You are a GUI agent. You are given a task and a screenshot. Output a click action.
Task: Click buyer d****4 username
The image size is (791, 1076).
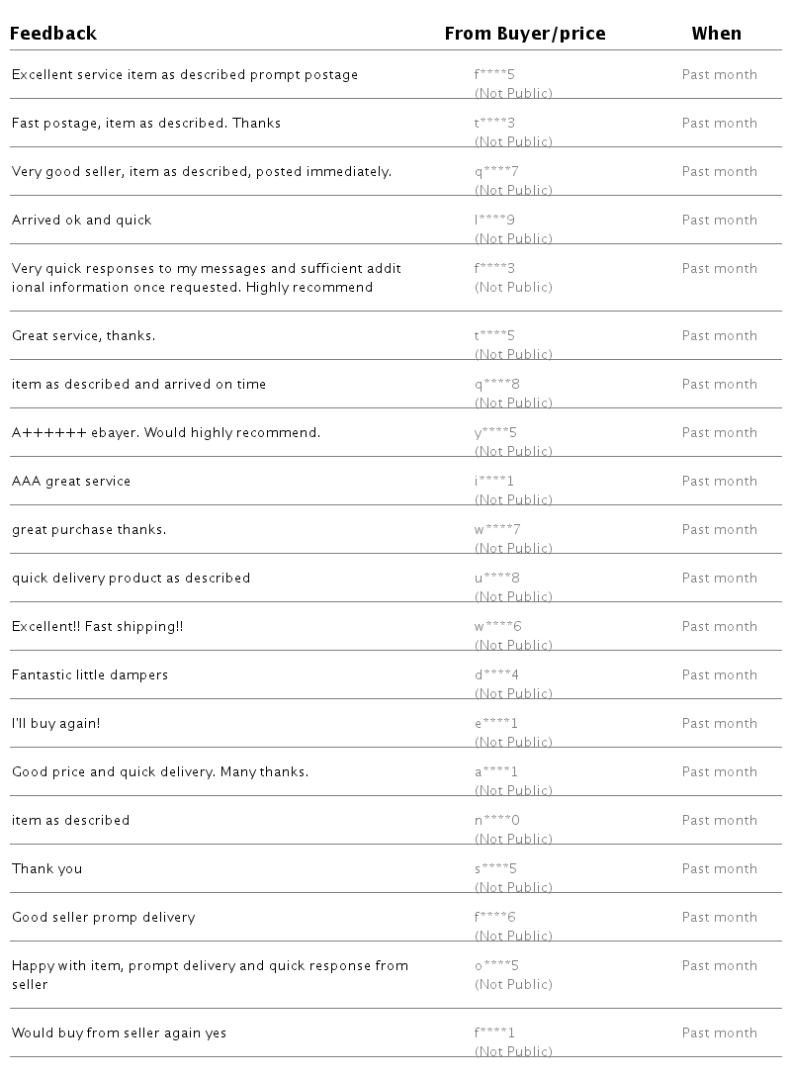coord(496,675)
